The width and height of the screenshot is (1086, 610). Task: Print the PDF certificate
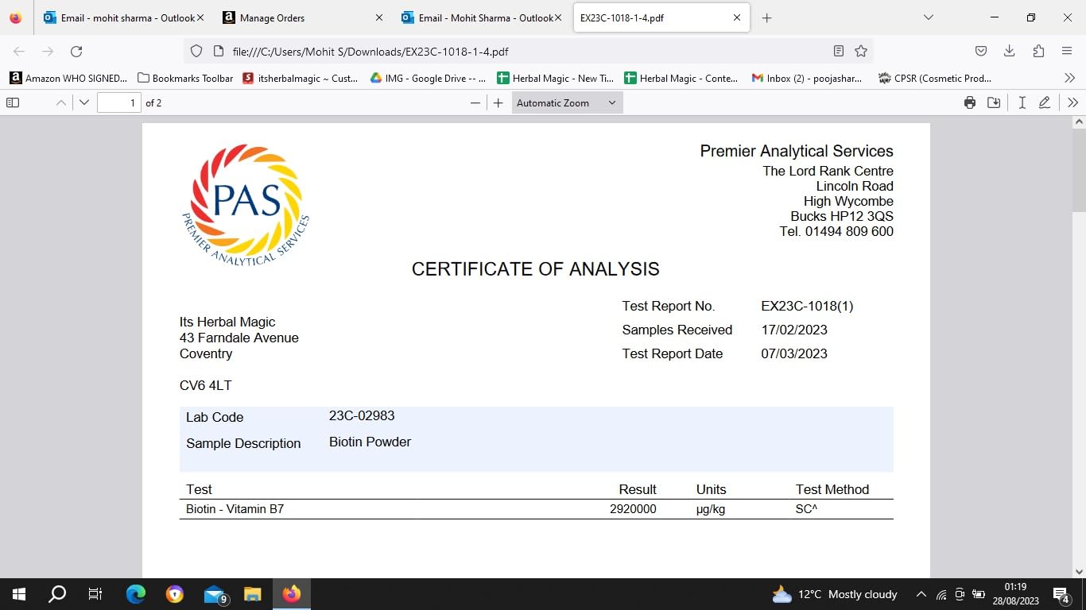[970, 102]
